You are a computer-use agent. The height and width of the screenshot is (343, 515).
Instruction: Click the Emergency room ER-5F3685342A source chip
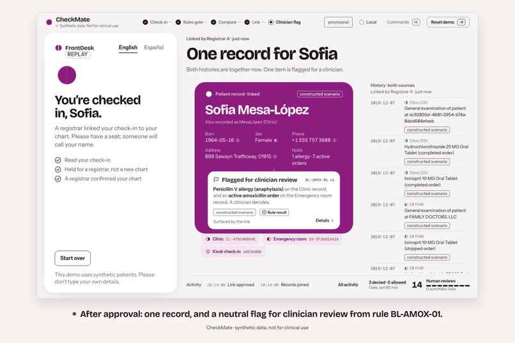coord(302,240)
